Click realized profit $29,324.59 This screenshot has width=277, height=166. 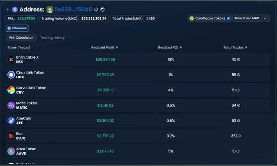pyautogui.click(x=105, y=59)
